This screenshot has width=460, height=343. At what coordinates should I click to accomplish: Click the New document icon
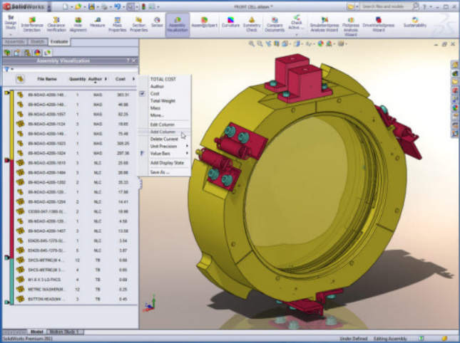[66, 6]
